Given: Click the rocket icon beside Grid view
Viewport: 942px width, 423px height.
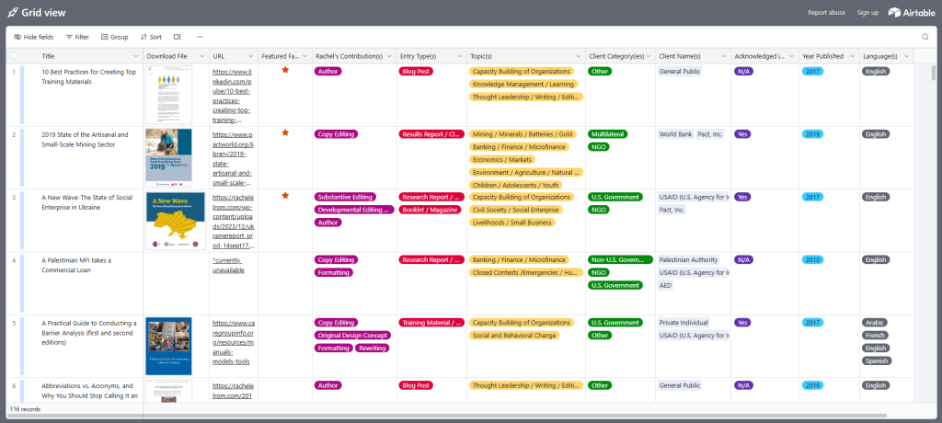Looking at the screenshot, I should tap(12, 12).
